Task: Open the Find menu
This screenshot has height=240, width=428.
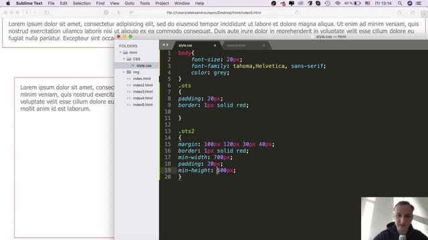Action: 100,3
